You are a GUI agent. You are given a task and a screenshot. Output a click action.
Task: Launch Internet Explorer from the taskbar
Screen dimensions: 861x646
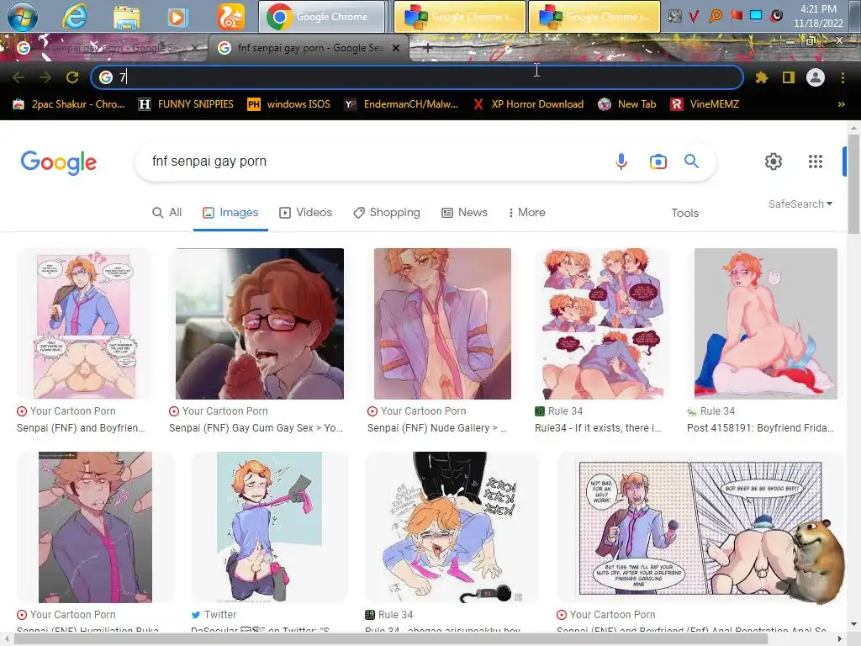(x=75, y=16)
